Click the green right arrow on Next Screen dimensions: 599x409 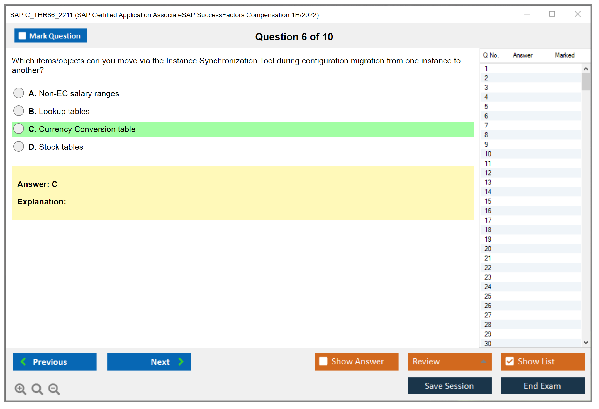pyautogui.click(x=181, y=361)
